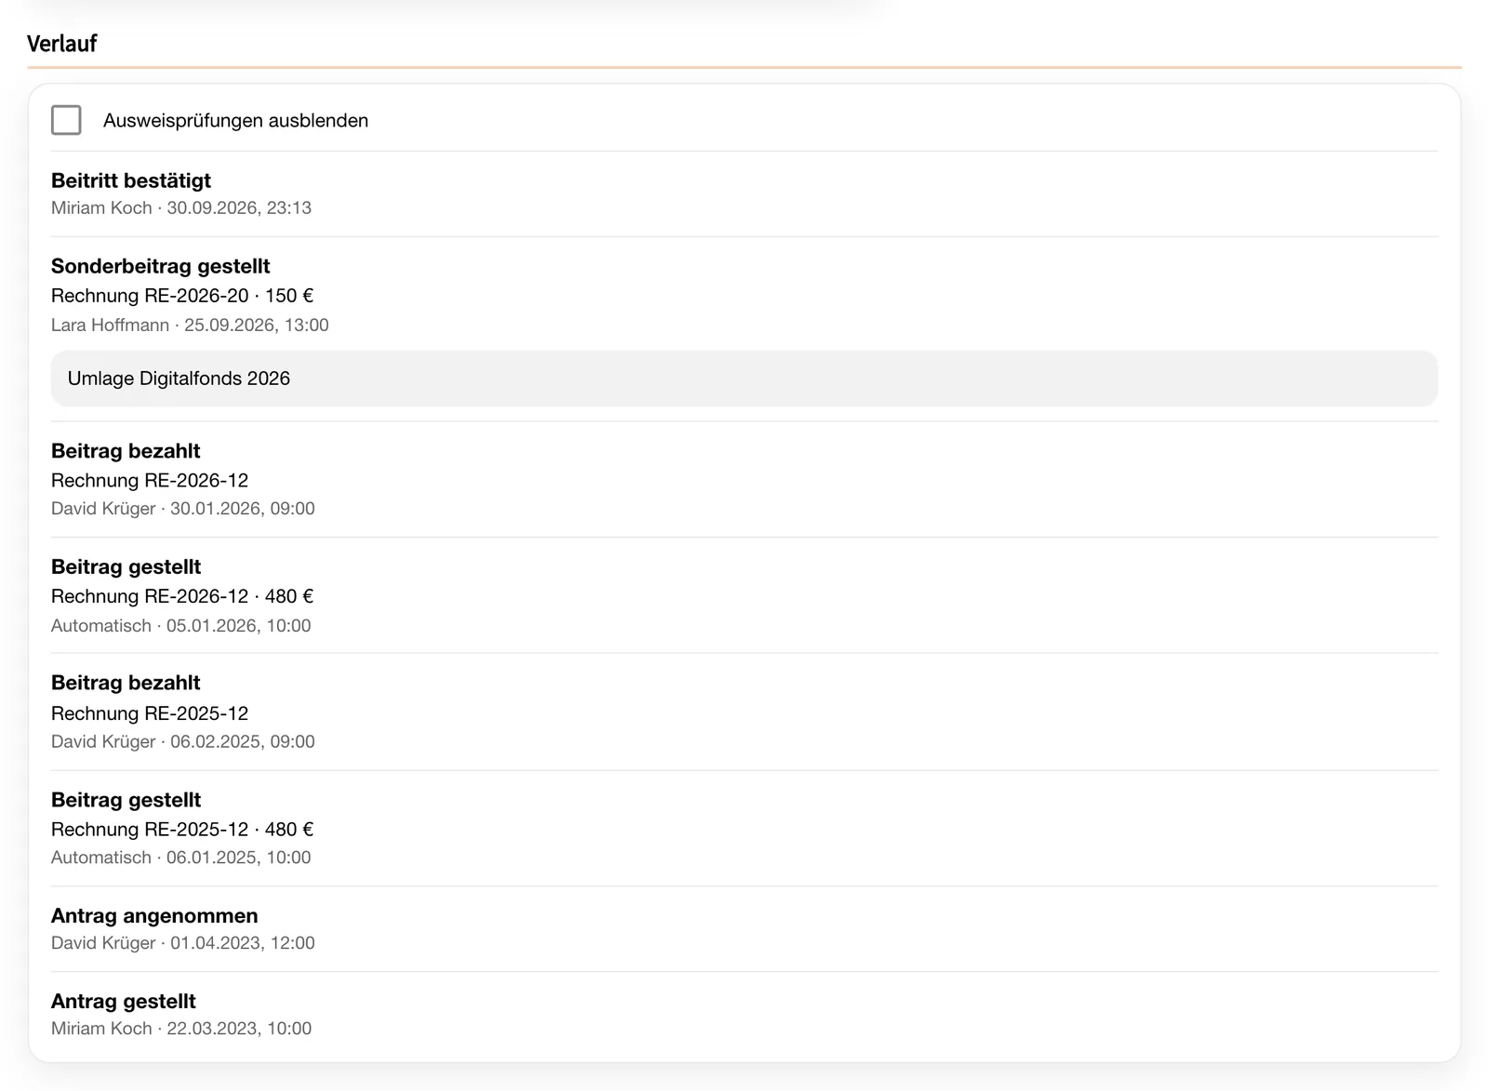
Task: Click the Verlauf section heading
Action: 62,44
